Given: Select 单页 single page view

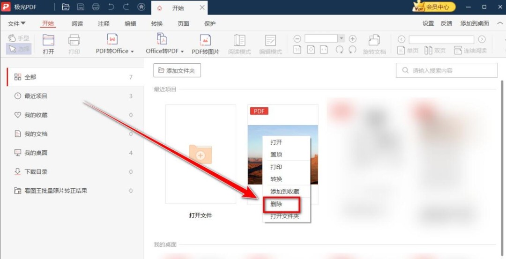Looking at the screenshot, I should point(408,50).
